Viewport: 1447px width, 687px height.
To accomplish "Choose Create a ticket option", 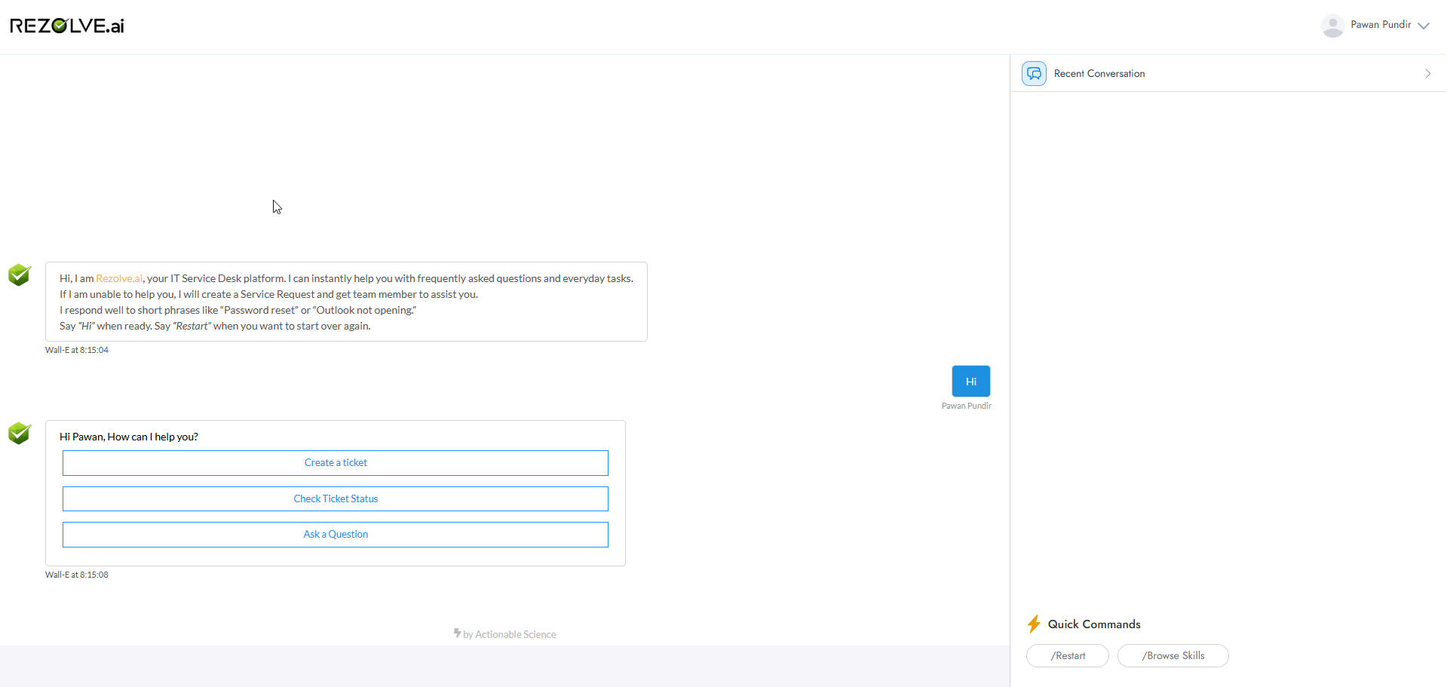I will click(336, 463).
